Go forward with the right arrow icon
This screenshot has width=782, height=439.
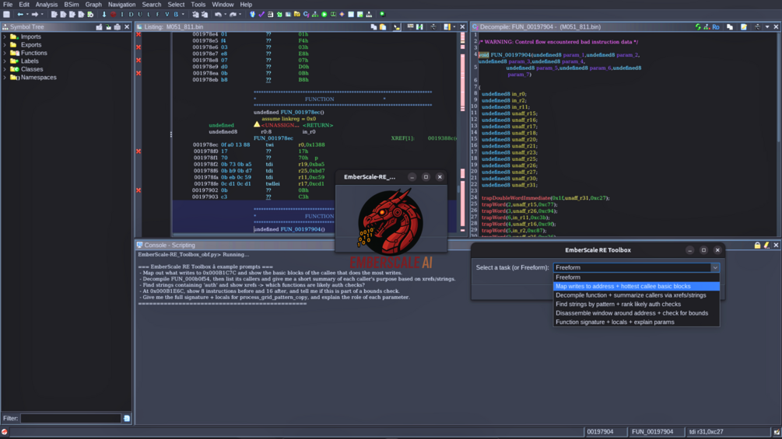pyautogui.click(x=35, y=15)
